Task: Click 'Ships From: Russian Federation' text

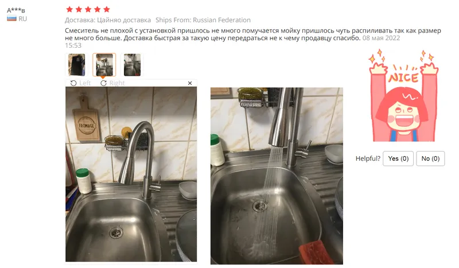Action: (x=203, y=20)
